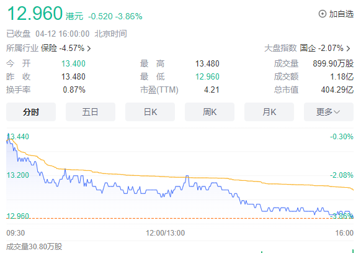
Task: Click the -0.520 -3.86% change text
Action: tap(115, 16)
